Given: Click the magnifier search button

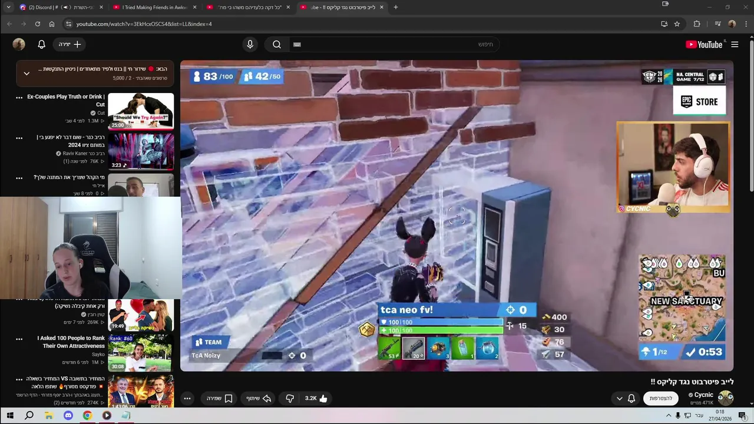Looking at the screenshot, I should click(x=276, y=44).
